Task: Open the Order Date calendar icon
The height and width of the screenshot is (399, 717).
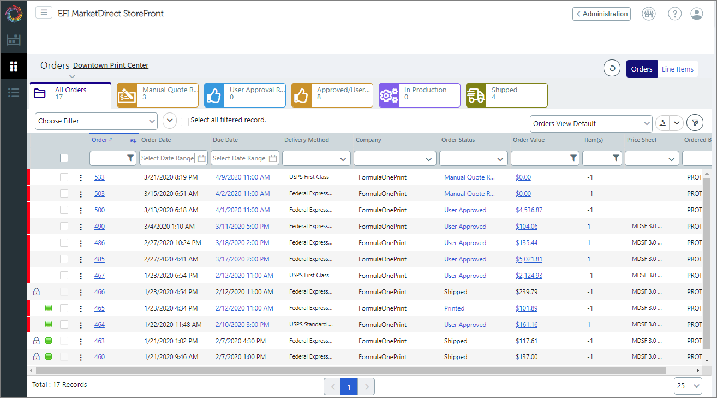Action: [x=201, y=158]
